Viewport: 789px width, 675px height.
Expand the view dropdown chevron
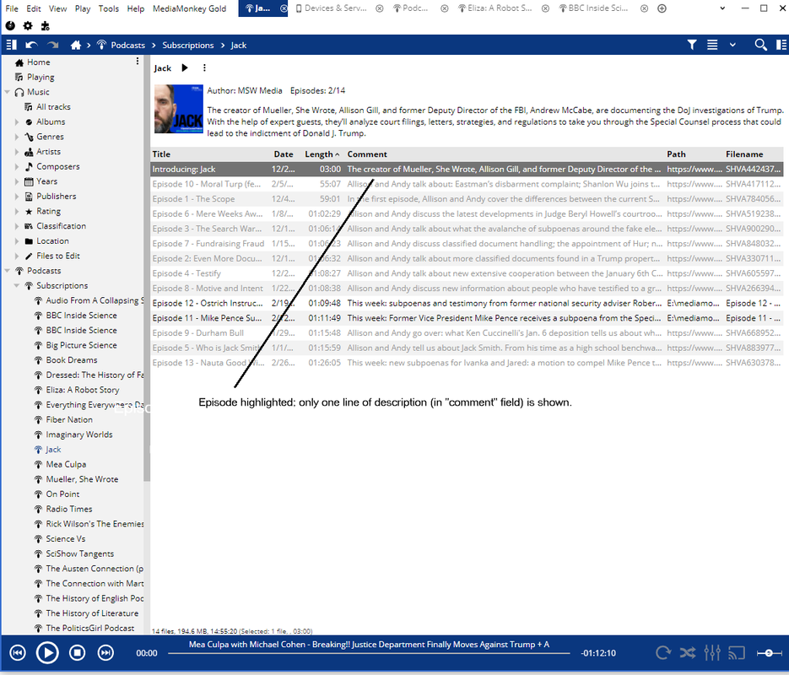[732, 45]
